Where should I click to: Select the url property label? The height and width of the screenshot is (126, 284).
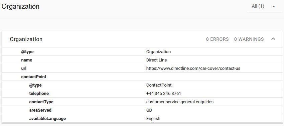pos(24,69)
